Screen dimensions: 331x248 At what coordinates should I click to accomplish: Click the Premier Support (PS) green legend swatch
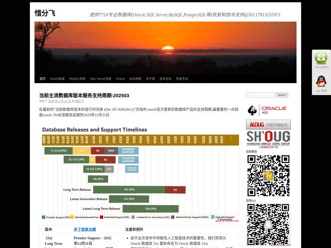44,217
